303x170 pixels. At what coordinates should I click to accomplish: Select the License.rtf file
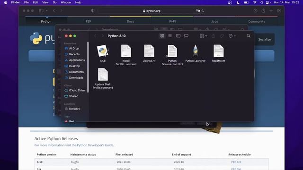[x=149, y=51]
